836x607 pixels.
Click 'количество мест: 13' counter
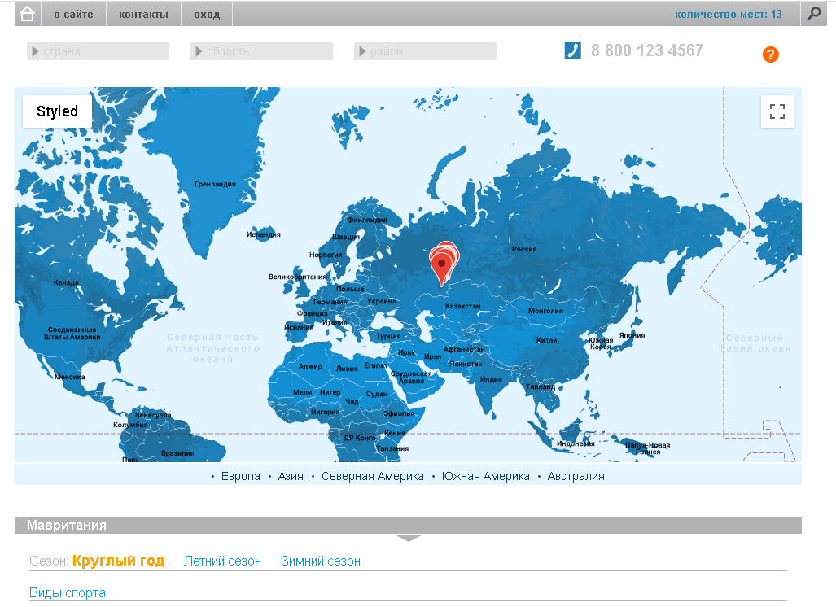coord(729,15)
